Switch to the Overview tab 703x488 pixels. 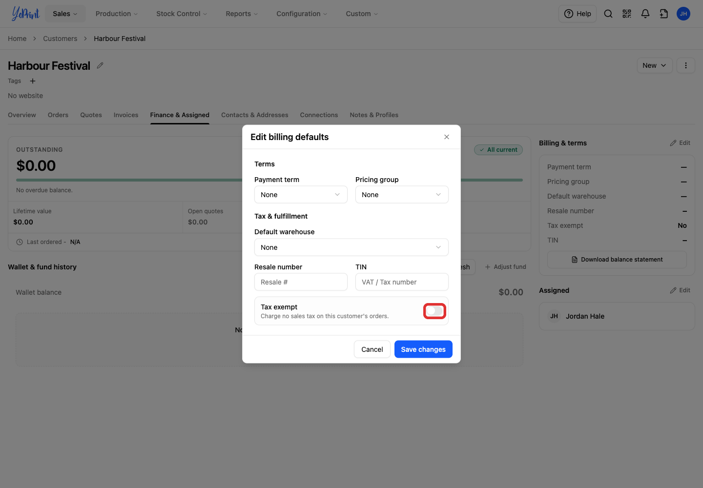pyautogui.click(x=22, y=115)
